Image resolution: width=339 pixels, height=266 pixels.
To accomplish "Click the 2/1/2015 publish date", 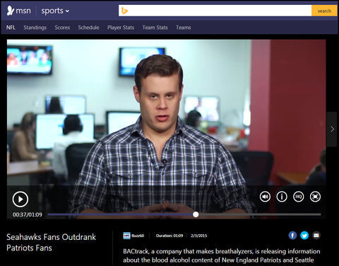I will pos(198,236).
